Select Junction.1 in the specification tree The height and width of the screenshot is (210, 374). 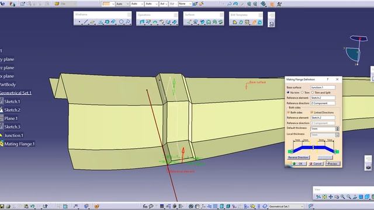coord(13,135)
